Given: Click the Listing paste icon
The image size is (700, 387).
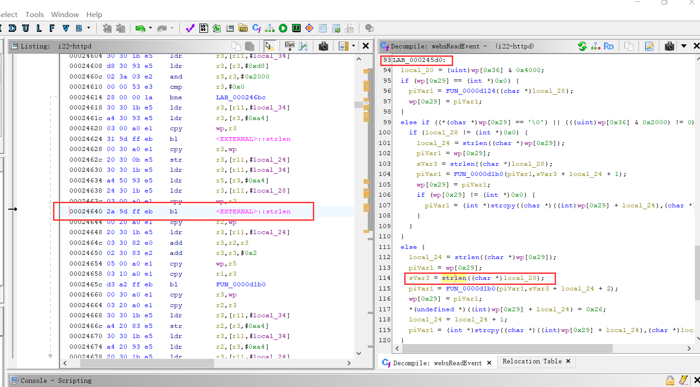Looking at the screenshot, I should coord(250,46).
